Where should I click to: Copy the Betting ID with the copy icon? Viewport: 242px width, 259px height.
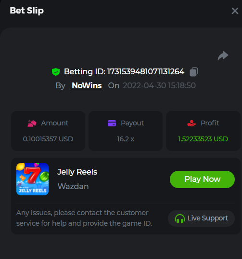(194, 72)
